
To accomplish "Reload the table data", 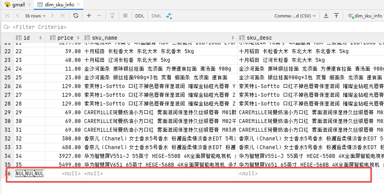I will 76,16.
